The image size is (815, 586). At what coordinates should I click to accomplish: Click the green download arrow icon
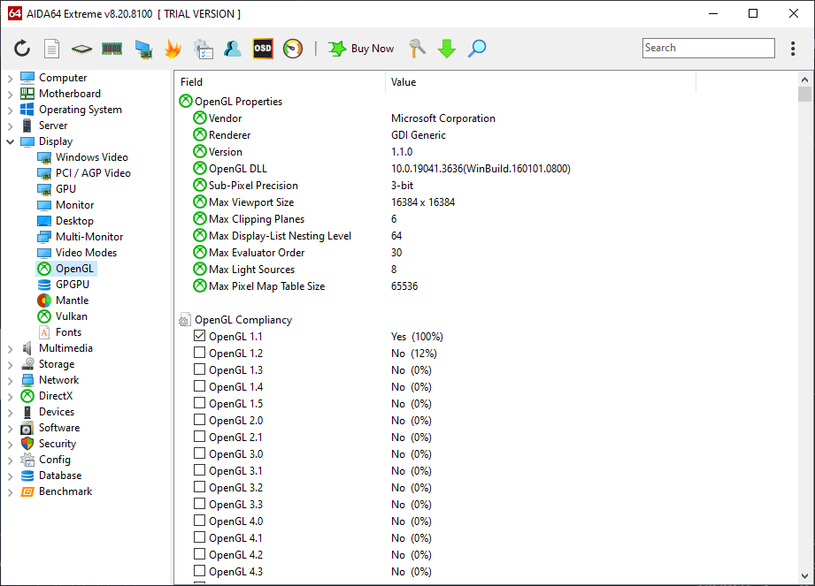click(x=447, y=49)
